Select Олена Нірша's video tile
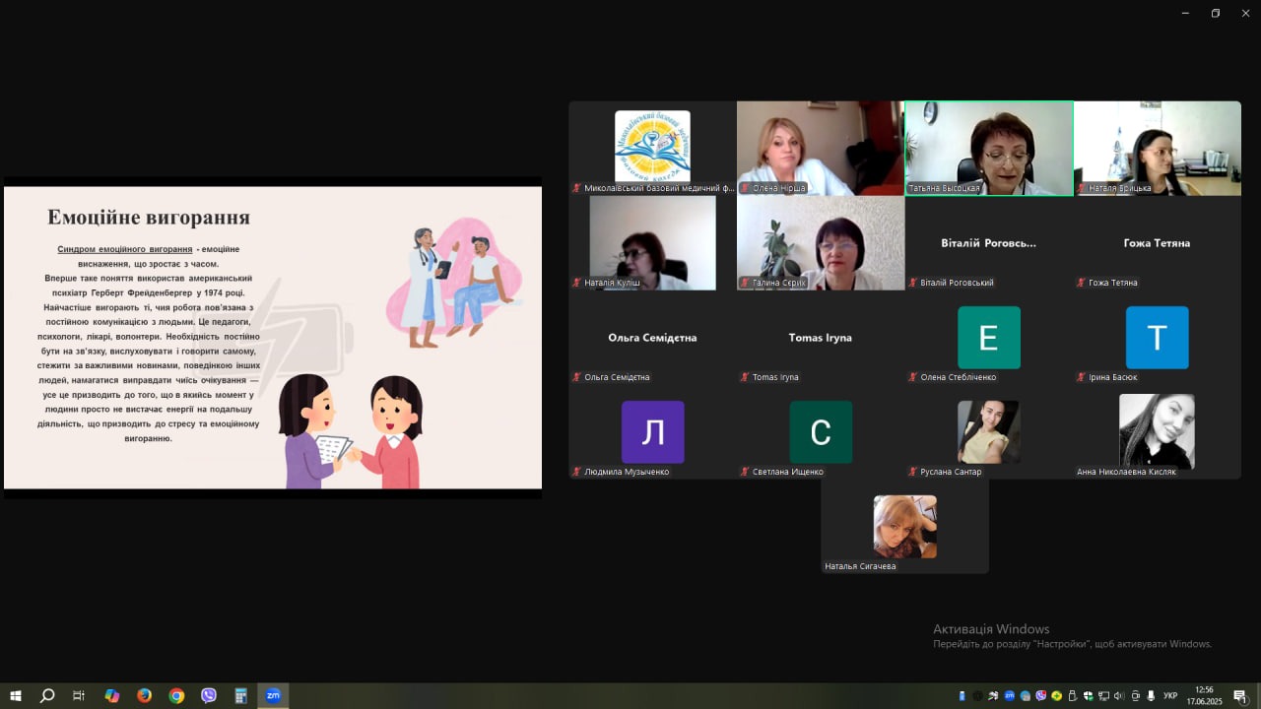This screenshot has width=1261, height=709. [821, 148]
